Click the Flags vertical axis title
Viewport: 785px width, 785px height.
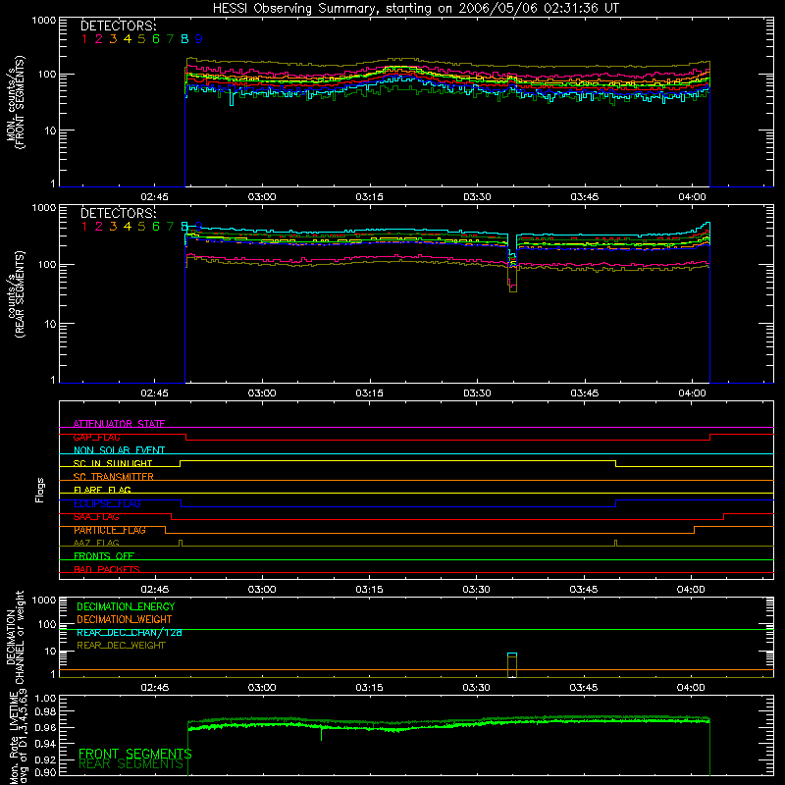tap(40, 490)
